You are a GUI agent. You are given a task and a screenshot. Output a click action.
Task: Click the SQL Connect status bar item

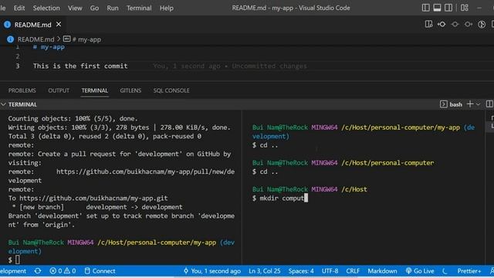(100, 271)
